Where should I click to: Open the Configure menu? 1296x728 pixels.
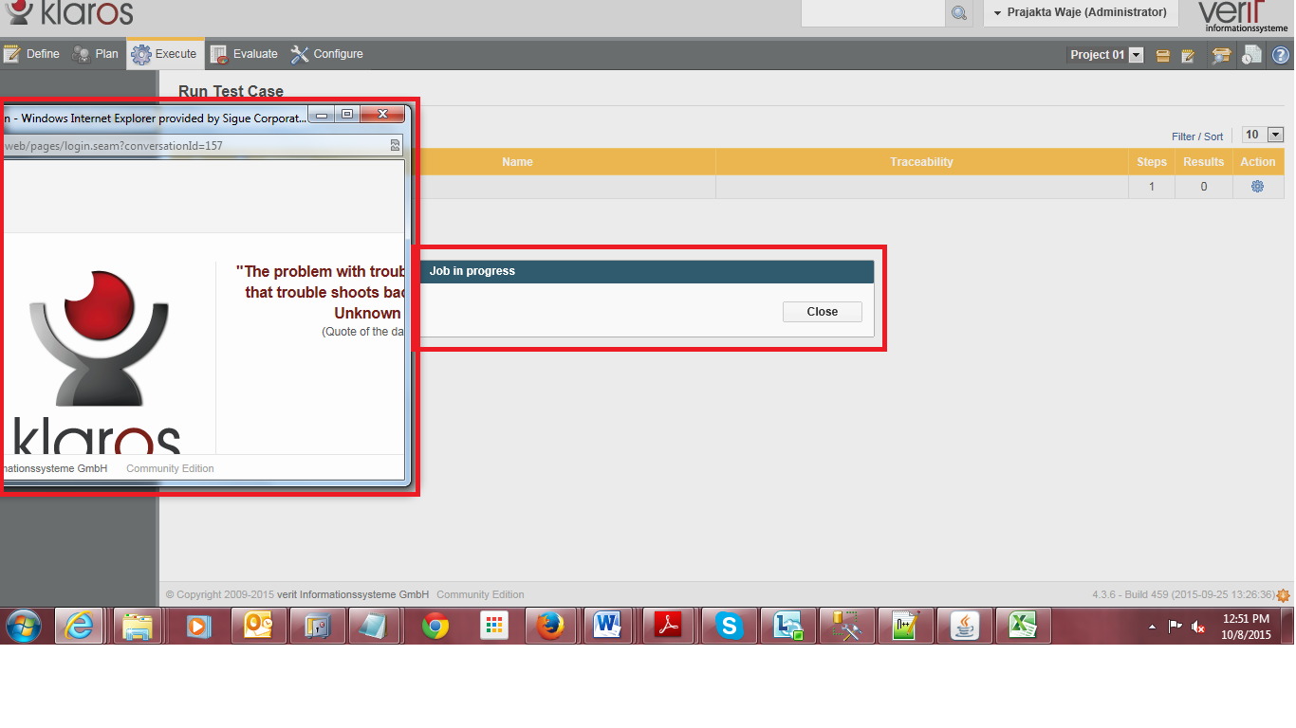[327, 54]
